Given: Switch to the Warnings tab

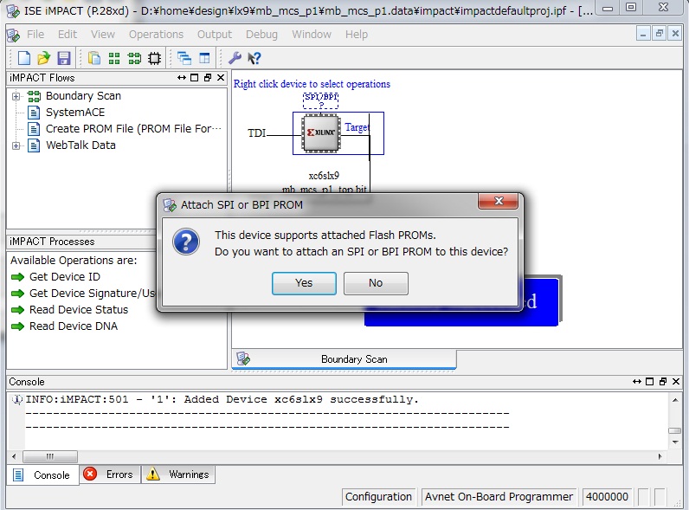Looking at the screenshot, I should [x=178, y=474].
